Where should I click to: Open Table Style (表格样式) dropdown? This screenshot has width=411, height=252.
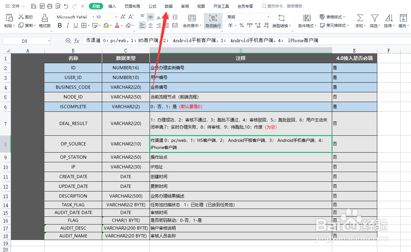pos(332,17)
